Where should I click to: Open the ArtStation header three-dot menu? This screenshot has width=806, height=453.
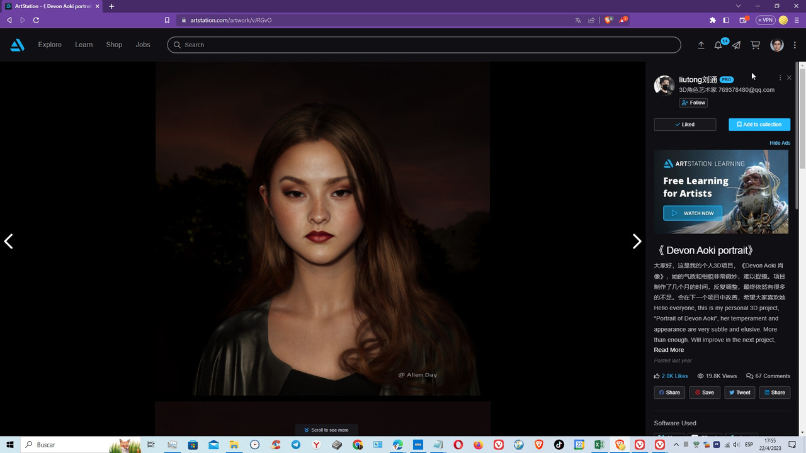795,45
